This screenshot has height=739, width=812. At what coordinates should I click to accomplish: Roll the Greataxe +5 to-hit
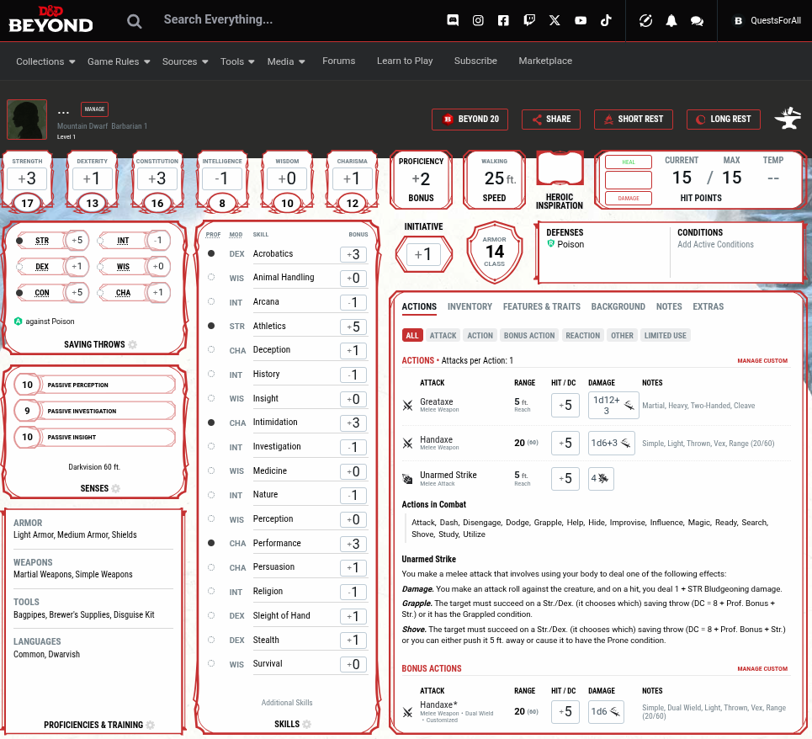[x=565, y=405]
